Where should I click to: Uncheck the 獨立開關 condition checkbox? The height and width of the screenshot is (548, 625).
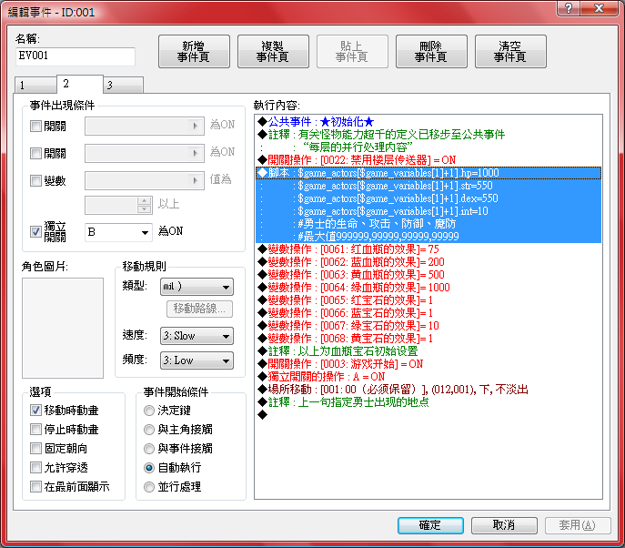[x=35, y=231]
